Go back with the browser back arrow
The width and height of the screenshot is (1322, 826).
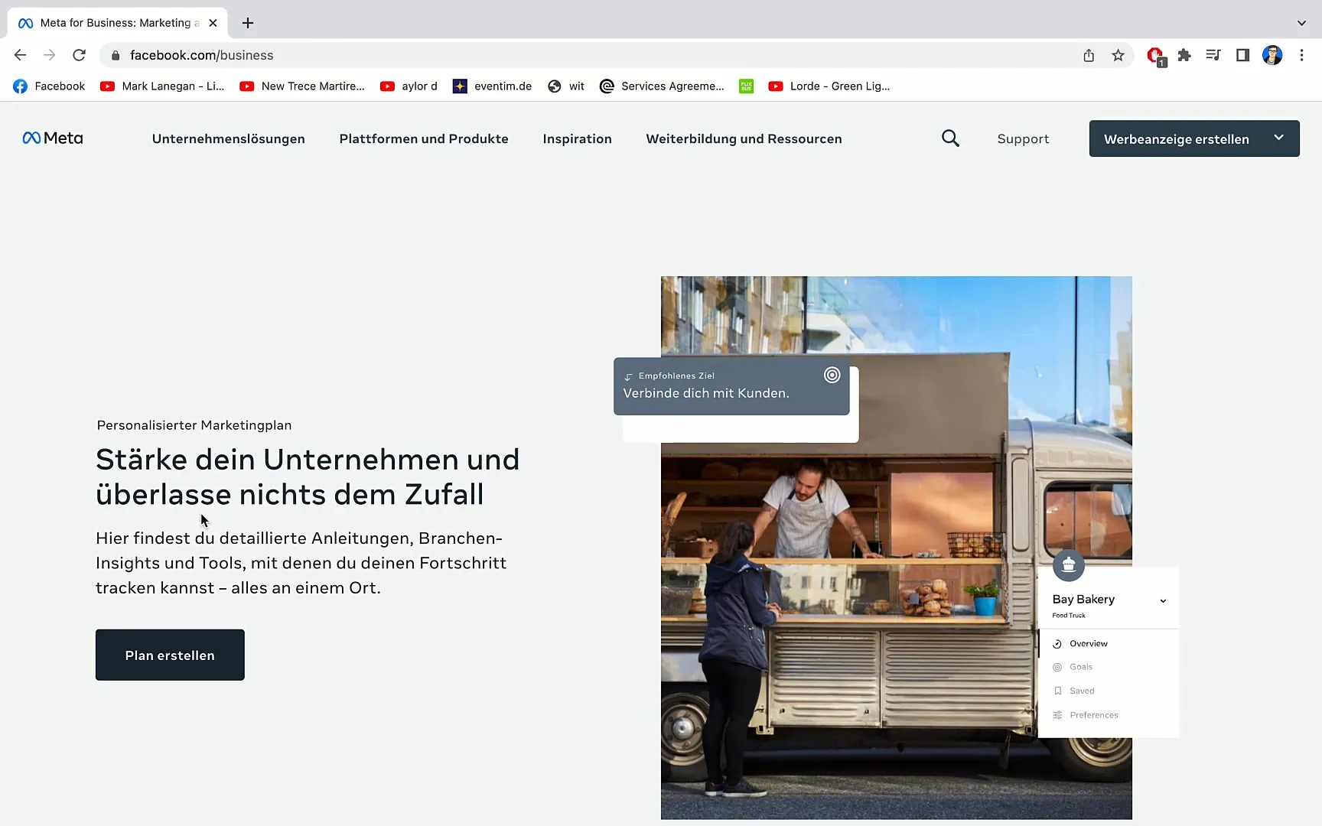(x=21, y=55)
